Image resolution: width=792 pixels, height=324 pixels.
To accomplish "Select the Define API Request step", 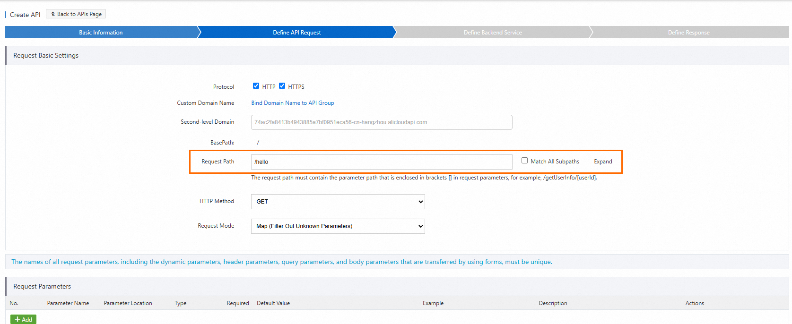I will (296, 33).
